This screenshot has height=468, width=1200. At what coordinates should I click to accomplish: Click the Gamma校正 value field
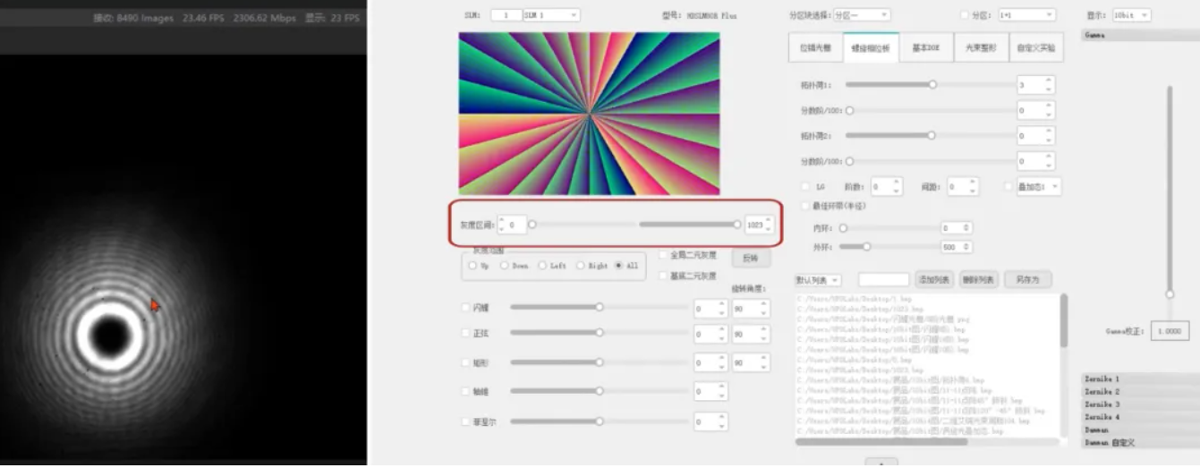coord(1170,331)
